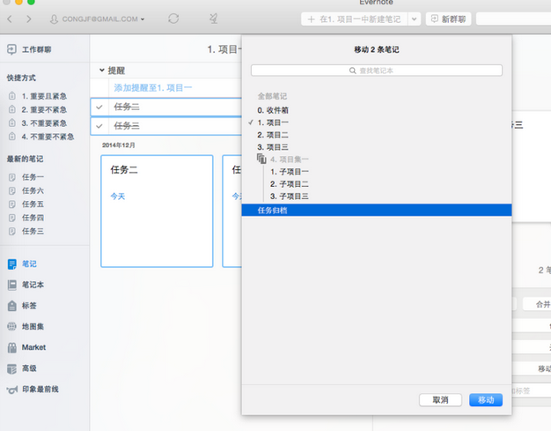Open 笔记本 notebooks sidebar icon

(12, 285)
